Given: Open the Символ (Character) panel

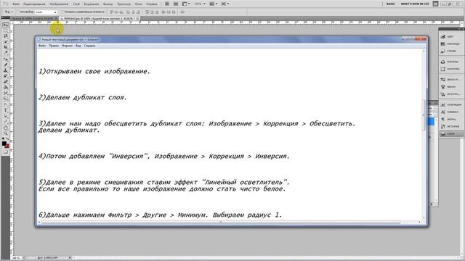Looking at the screenshot, I should pos(451,112).
